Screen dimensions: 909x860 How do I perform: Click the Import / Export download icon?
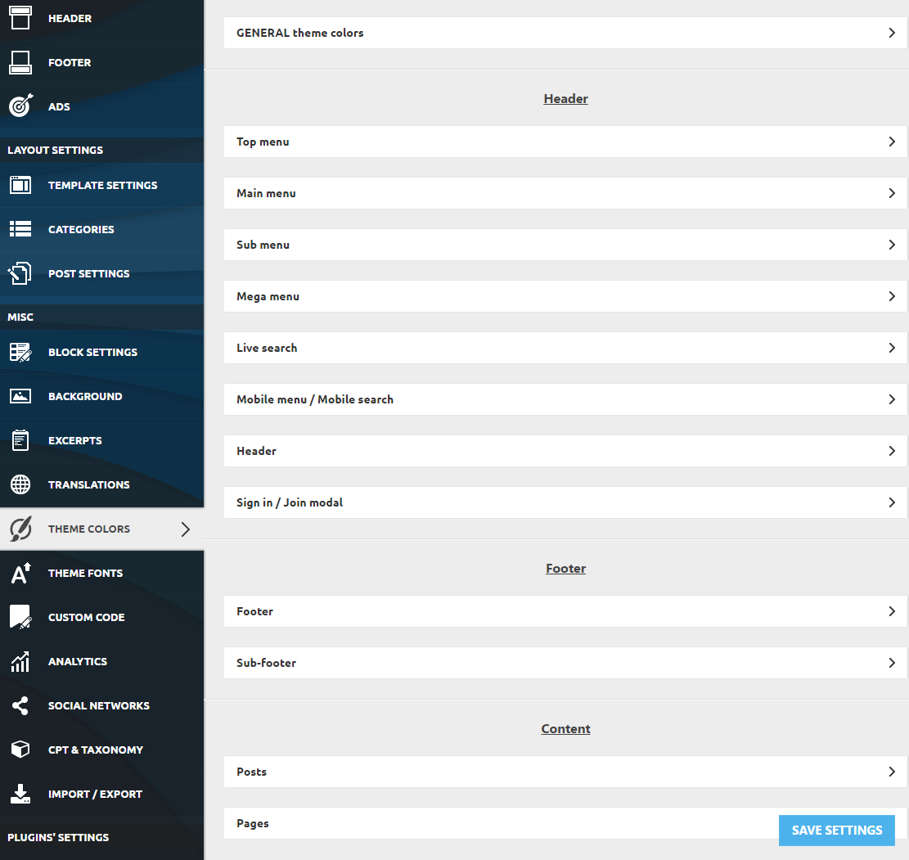pos(20,793)
